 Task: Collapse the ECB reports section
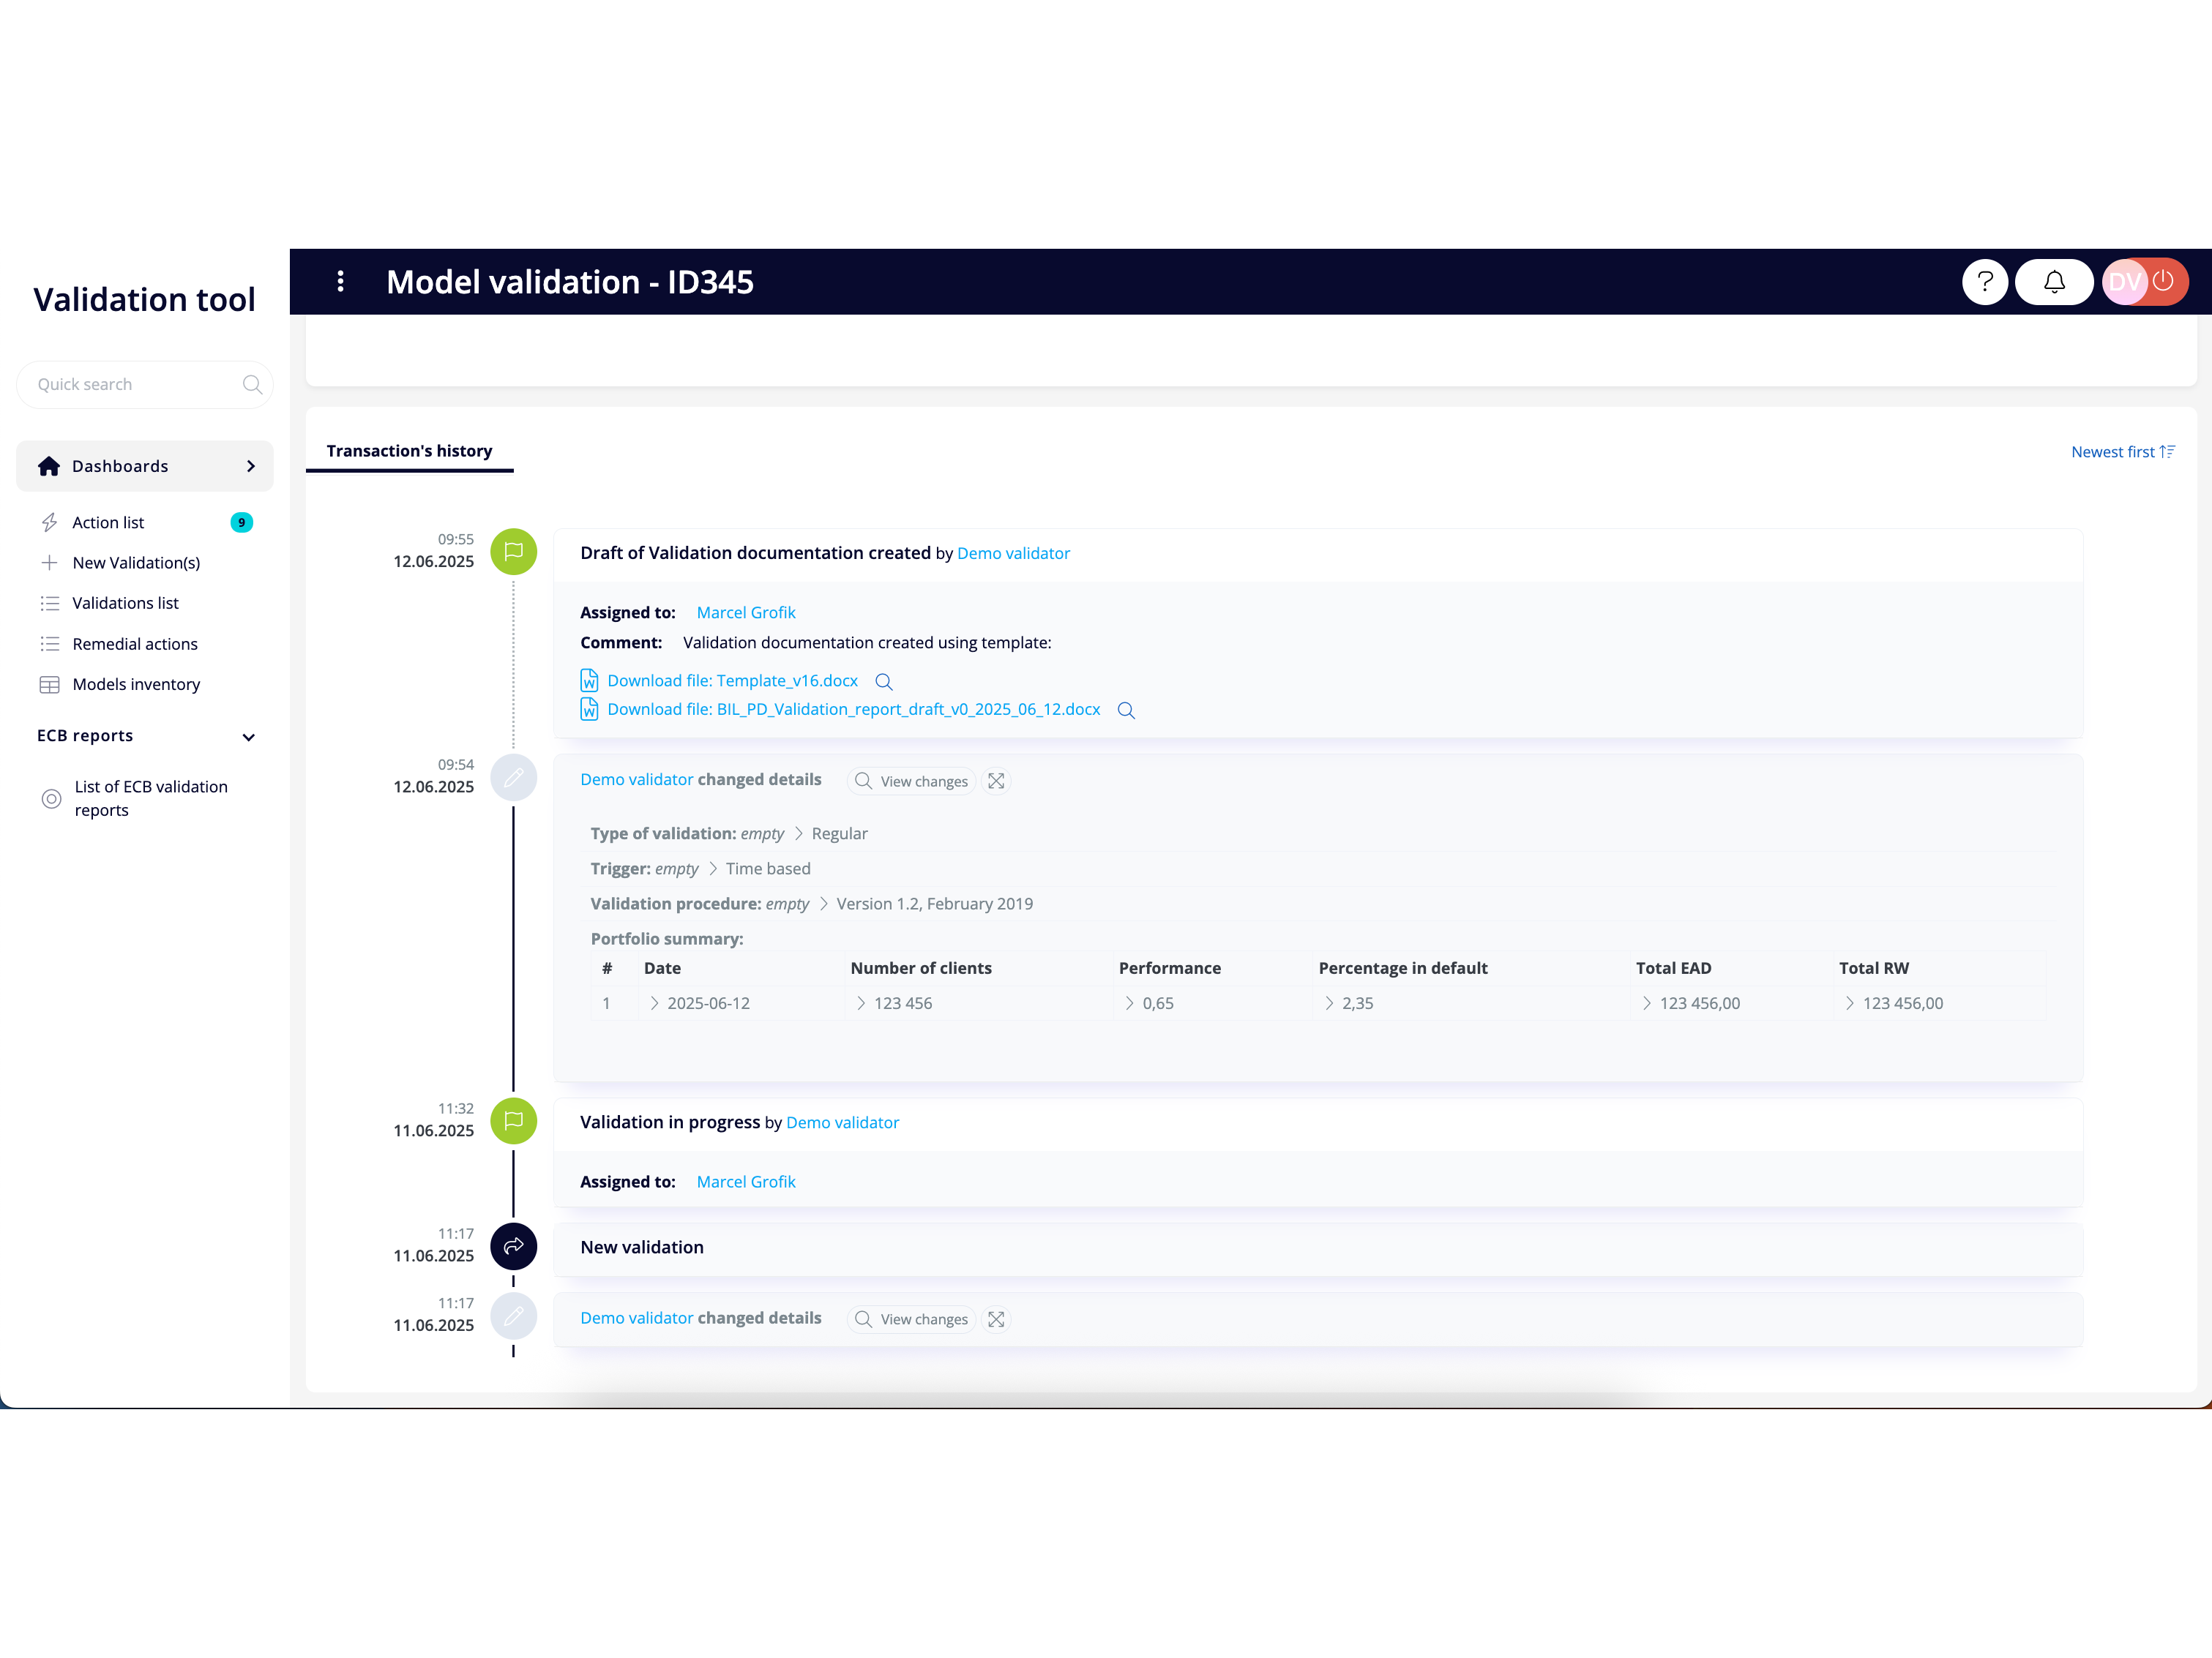coord(249,737)
